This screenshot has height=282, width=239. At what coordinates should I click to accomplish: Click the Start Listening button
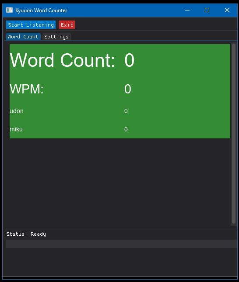pyautogui.click(x=31, y=25)
